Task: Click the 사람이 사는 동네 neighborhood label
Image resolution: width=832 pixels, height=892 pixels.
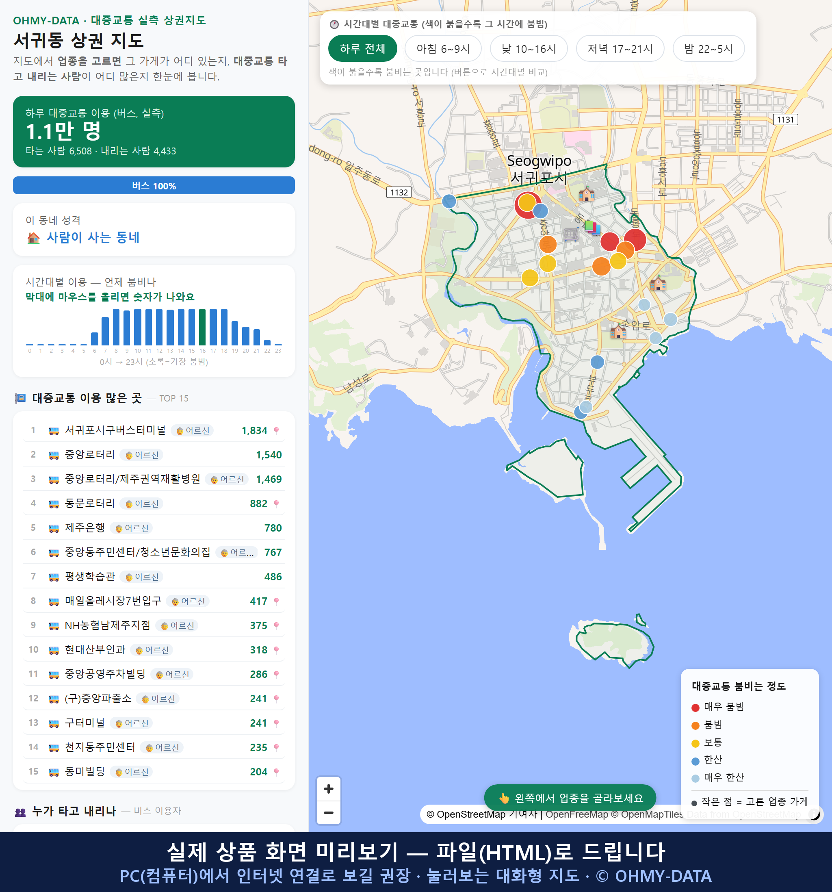Action: pyautogui.click(x=93, y=237)
